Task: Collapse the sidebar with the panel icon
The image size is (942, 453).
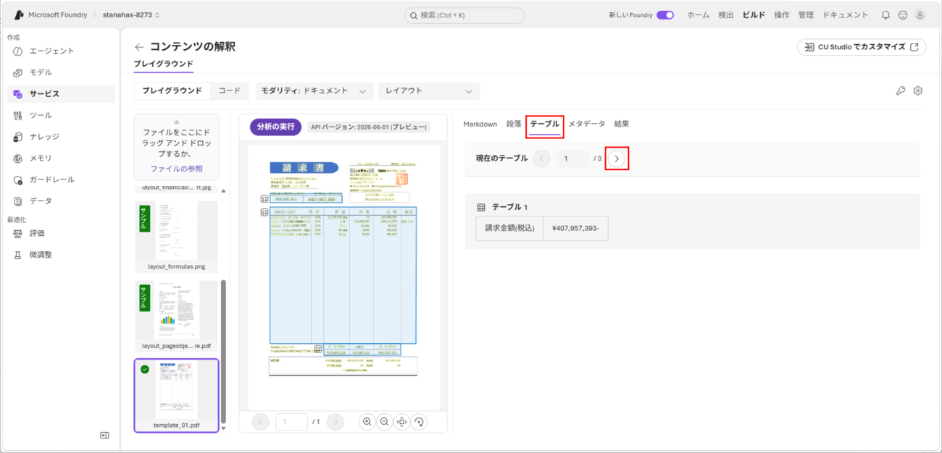Action: click(x=104, y=435)
